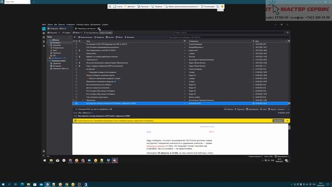Click 'Архивировать' in message header
Image resolution: width=332 pixels, height=187 pixels.
click(252, 109)
